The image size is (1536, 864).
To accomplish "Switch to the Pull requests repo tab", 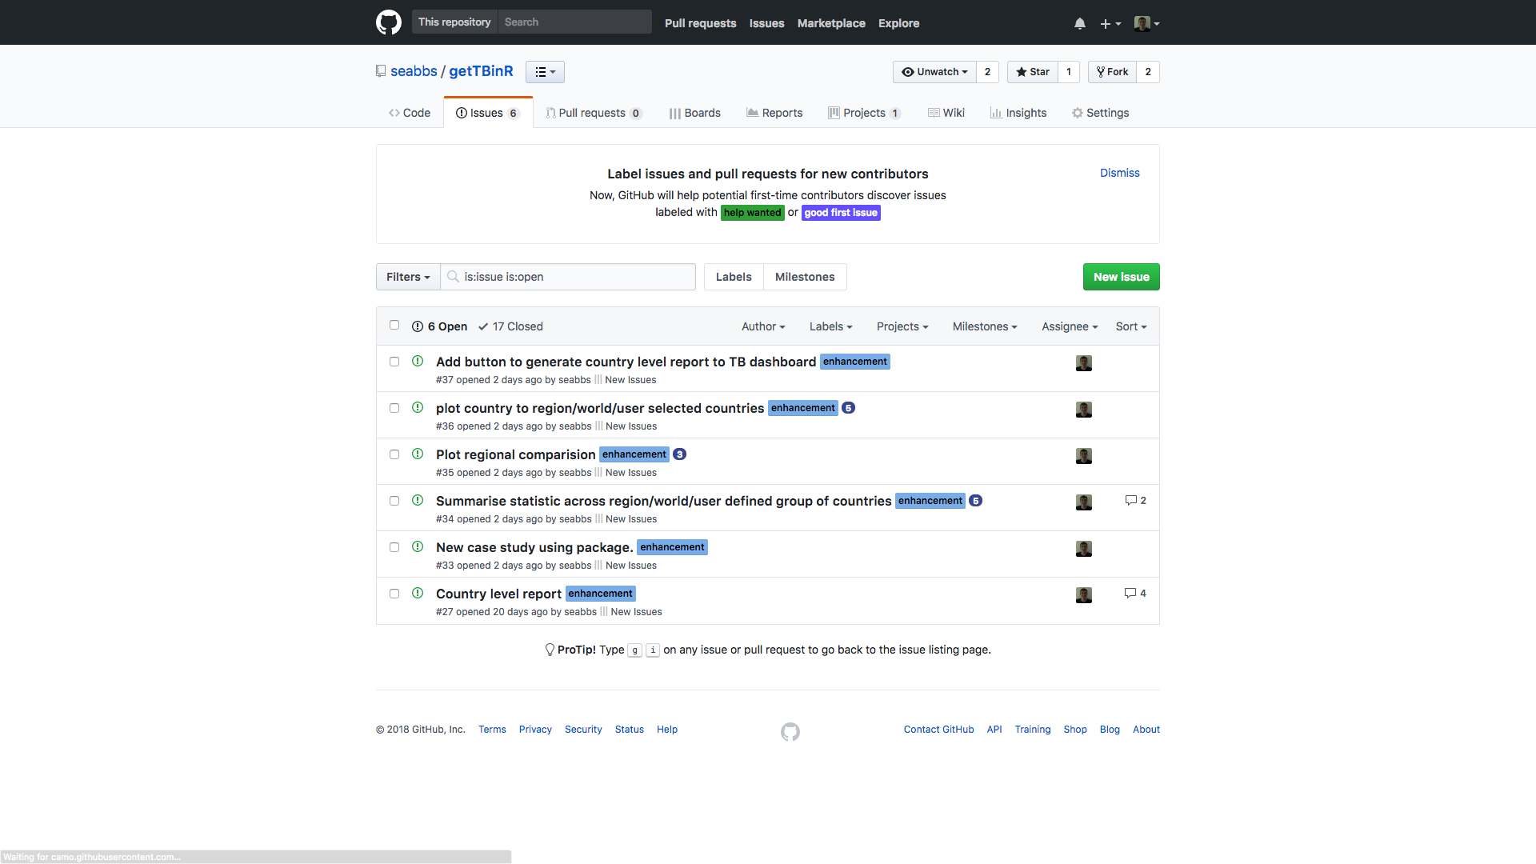I will pos(594,113).
